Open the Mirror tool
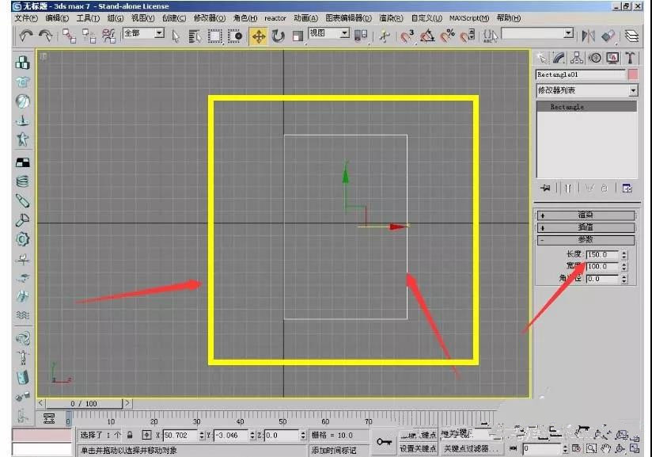The width and height of the screenshot is (652, 457). click(x=588, y=36)
